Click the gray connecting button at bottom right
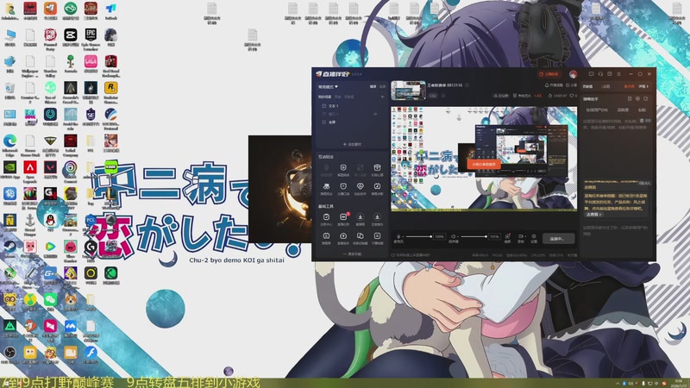This screenshot has height=388, width=690. [x=558, y=239]
